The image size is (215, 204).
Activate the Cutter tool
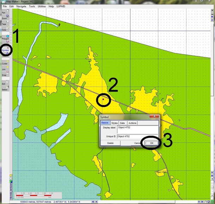pyautogui.click(x=4, y=63)
